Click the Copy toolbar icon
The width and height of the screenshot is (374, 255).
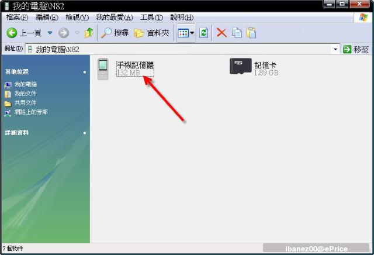pos(237,33)
